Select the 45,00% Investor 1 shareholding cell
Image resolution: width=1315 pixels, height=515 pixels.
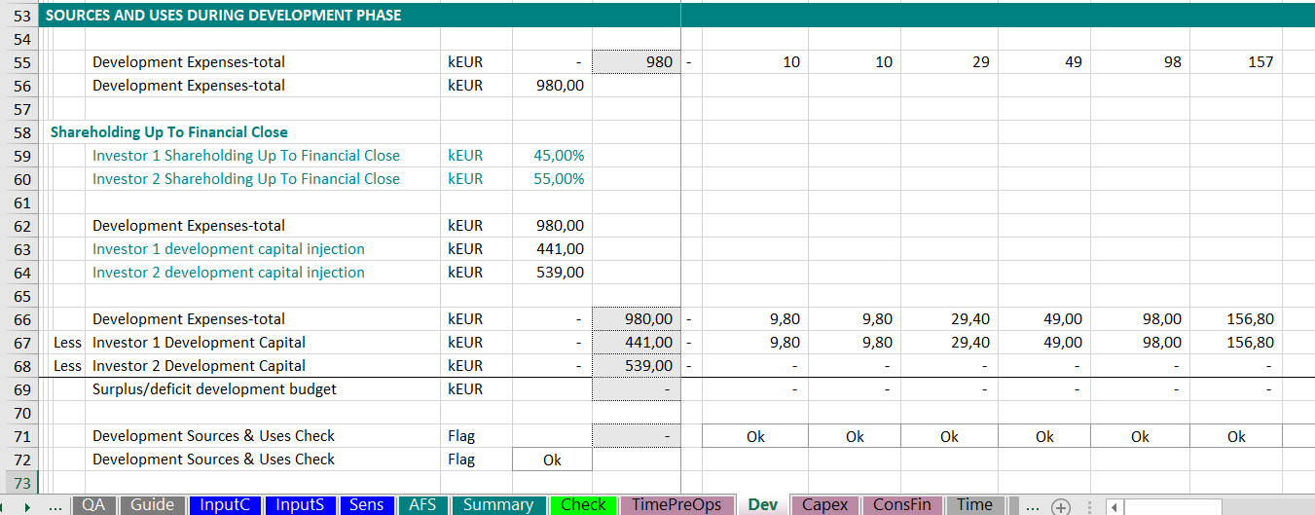(x=552, y=156)
